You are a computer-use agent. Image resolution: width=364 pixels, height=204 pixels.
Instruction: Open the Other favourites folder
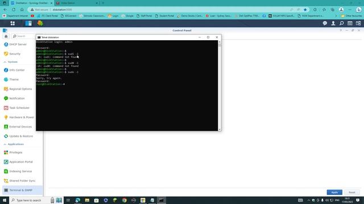(351, 16)
